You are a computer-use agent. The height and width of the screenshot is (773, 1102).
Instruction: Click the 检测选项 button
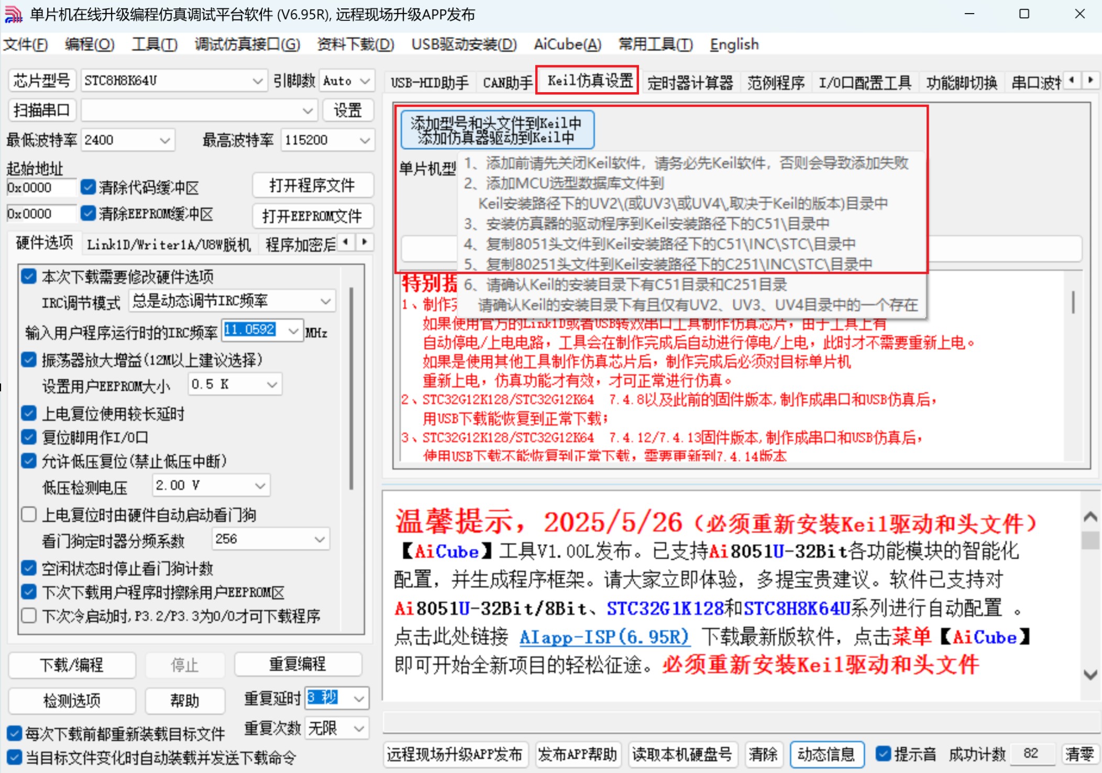pyautogui.click(x=72, y=700)
